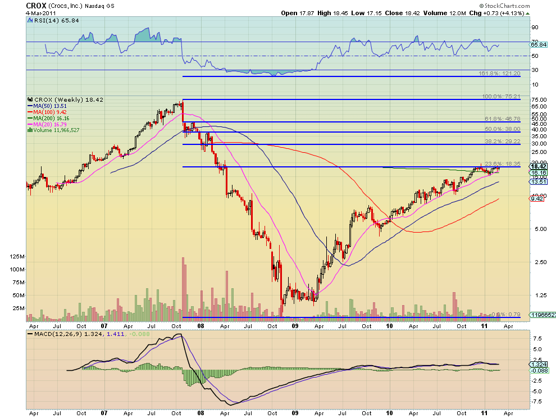This screenshot has width=556, height=418.
Task: Click the 'High 18.45' quote value
Action: [x=332, y=13]
